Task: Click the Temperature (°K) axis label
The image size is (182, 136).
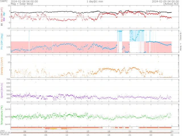Action: (x=2, y=116)
